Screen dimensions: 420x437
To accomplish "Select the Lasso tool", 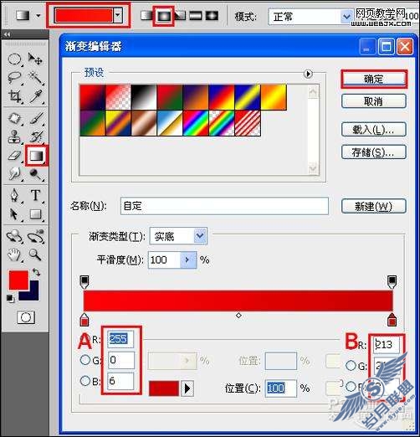I will pyautogui.click(x=14, y=78).
